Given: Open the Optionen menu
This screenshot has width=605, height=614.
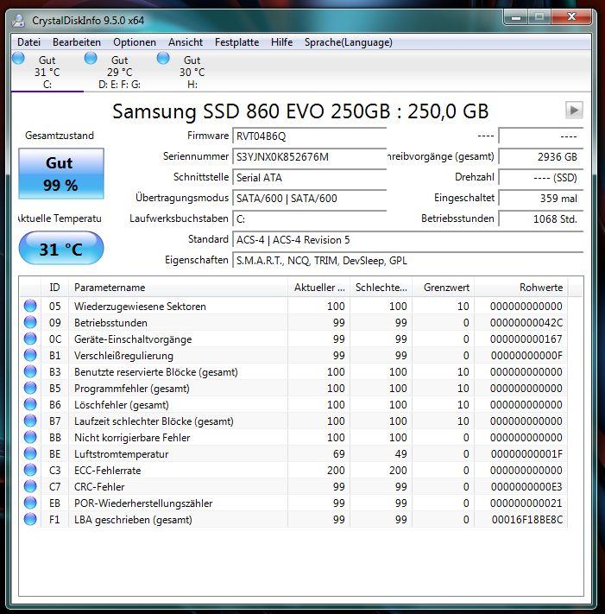Looking at the screenshot, I should pos(135,42).
